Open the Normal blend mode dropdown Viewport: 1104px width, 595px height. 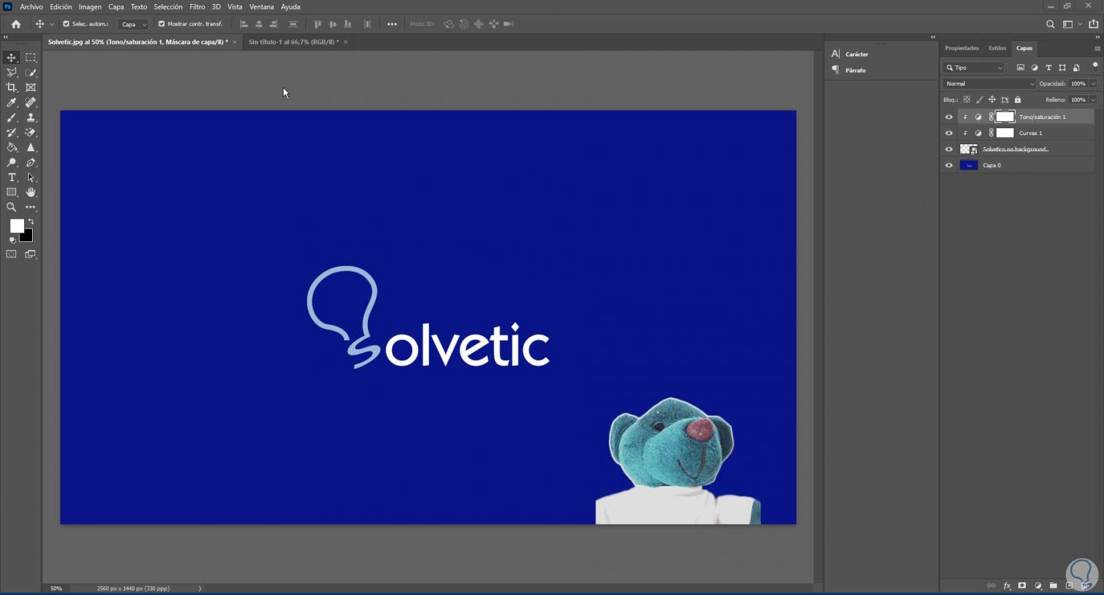click(989, 84)
